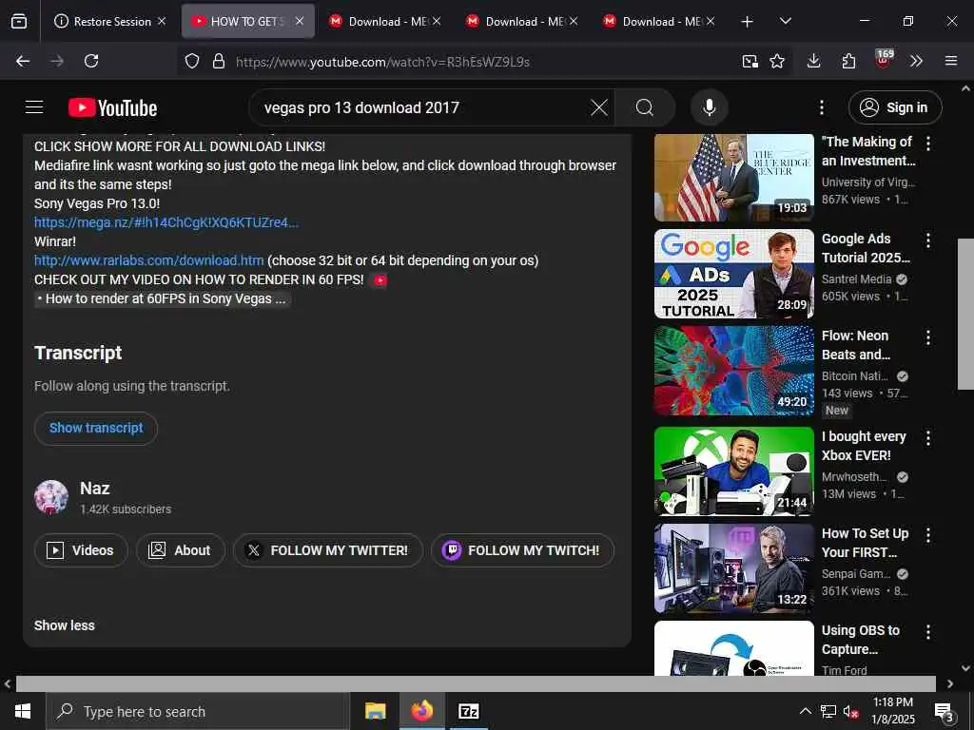Screen dimensions: 974x730
Task: Search with your voice microphone
Action: [x=709, y=107]
